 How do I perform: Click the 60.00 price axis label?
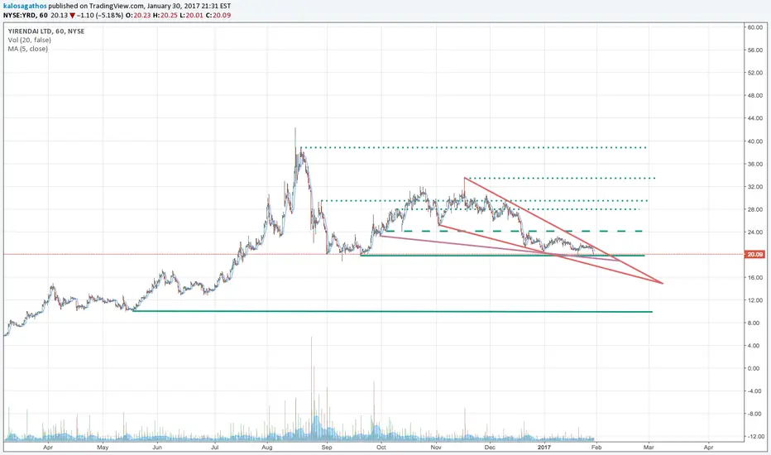[x=754, y=27]
